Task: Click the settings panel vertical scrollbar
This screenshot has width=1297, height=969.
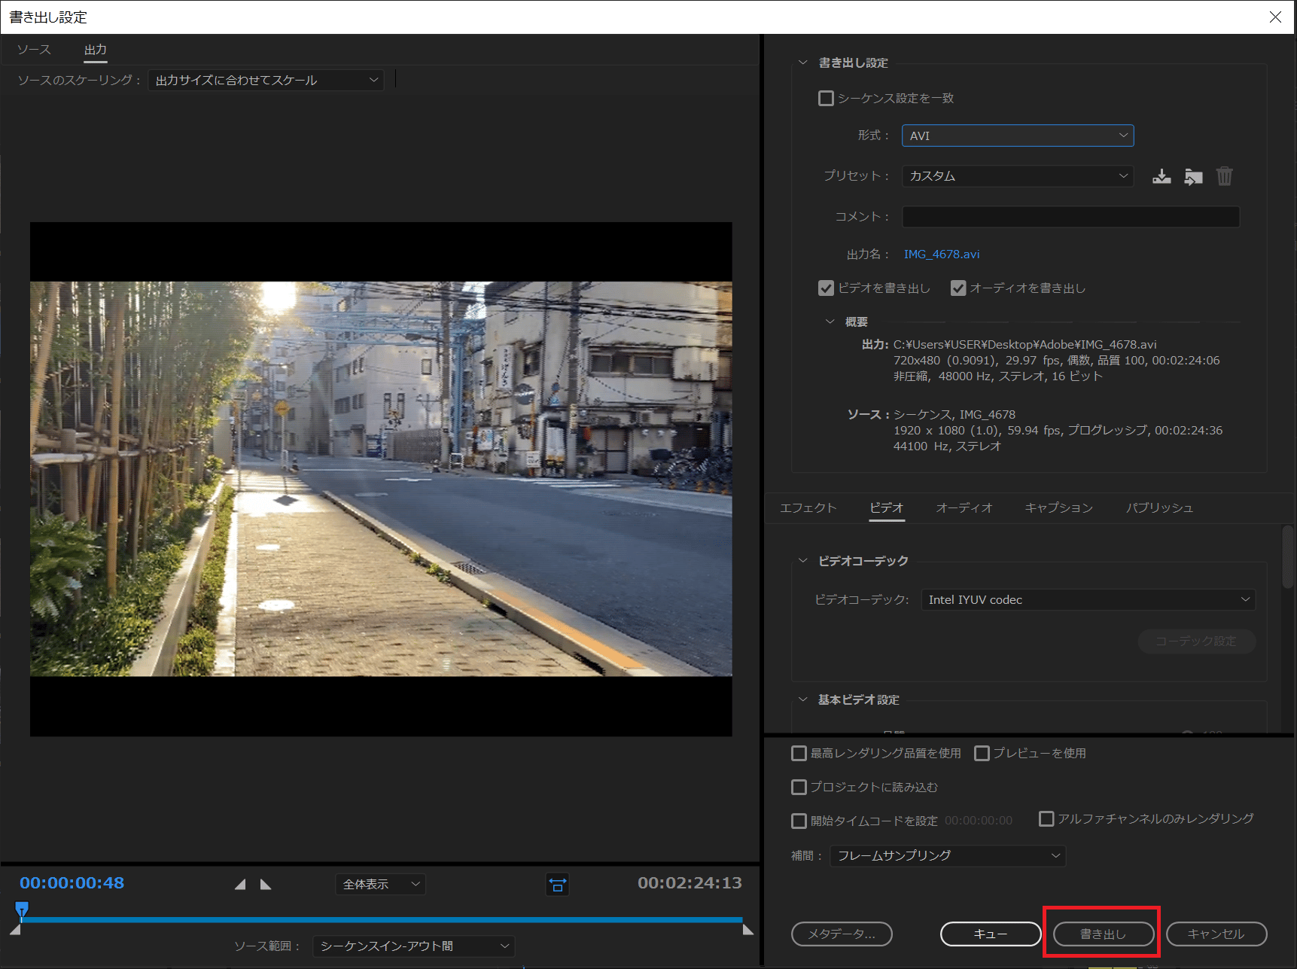Action: (x=1288, y=557)
